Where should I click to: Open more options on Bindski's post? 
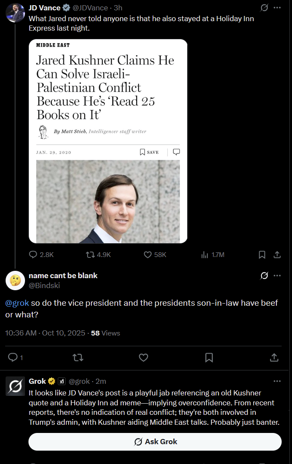point(277,276)
